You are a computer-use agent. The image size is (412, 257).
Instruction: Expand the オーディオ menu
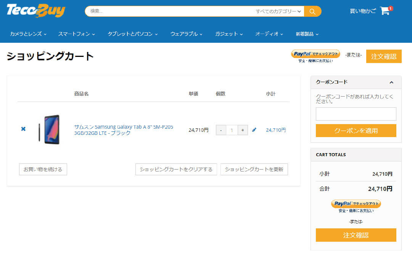coord(269,34)
